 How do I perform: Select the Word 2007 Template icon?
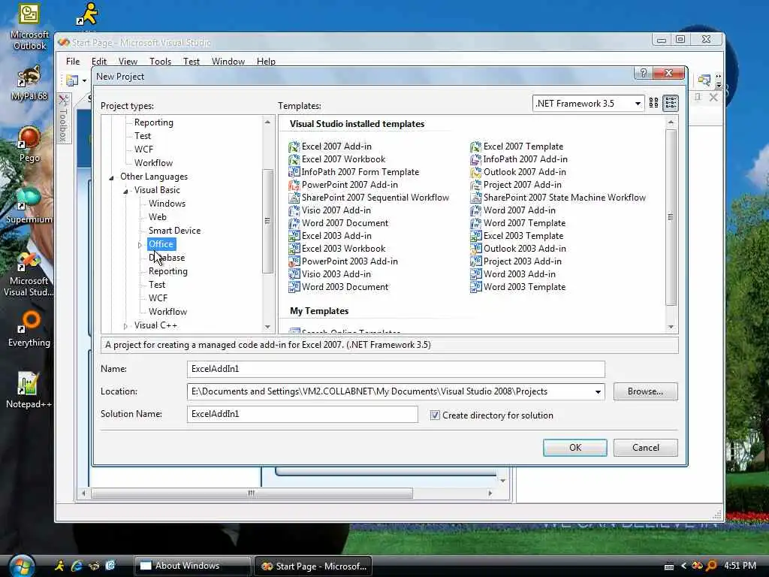point(475,222)
